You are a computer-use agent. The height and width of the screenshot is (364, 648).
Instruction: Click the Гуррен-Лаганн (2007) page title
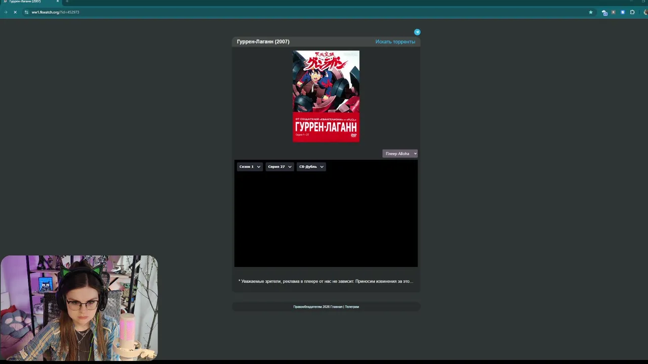pos(263,41)
